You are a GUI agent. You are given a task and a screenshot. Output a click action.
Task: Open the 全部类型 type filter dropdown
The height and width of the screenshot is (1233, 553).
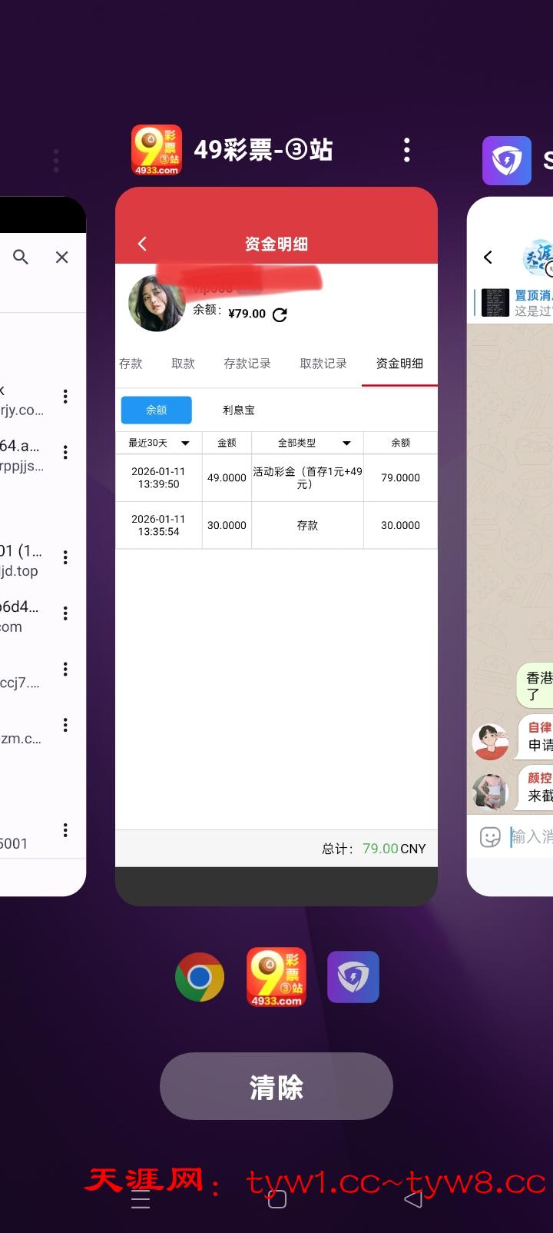[307, 443]
